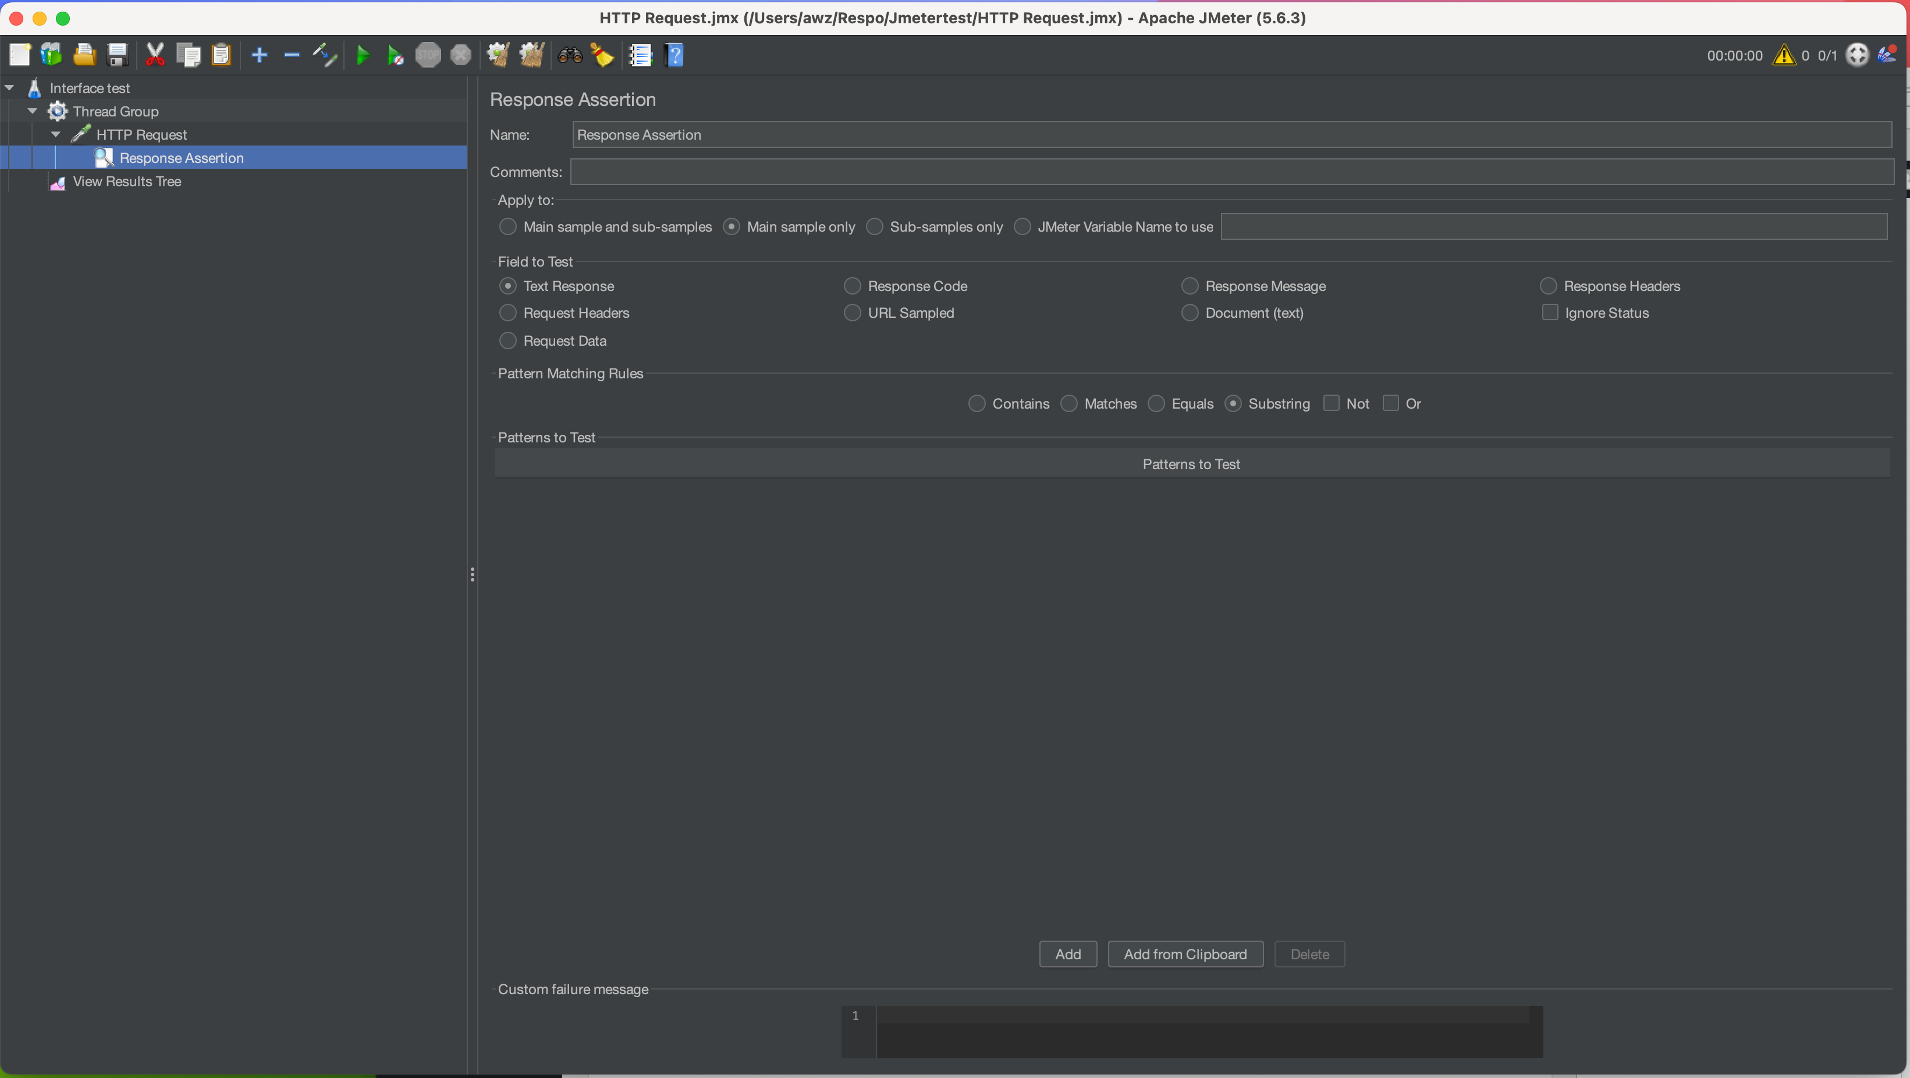Select the Interface test plan node
The width and height of the screenshot is (1910, 1078).
(x=89, y=87)
